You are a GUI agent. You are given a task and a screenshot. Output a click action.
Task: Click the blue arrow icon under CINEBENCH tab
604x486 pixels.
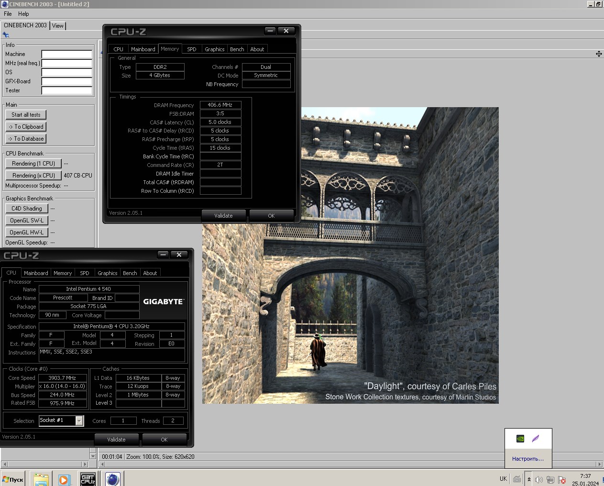(x=6, y=35)
